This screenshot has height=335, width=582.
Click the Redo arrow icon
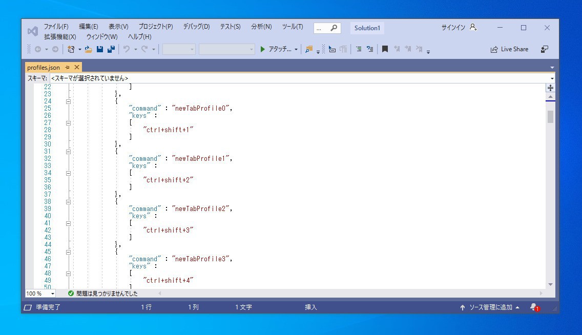click(x=144, y=49)
